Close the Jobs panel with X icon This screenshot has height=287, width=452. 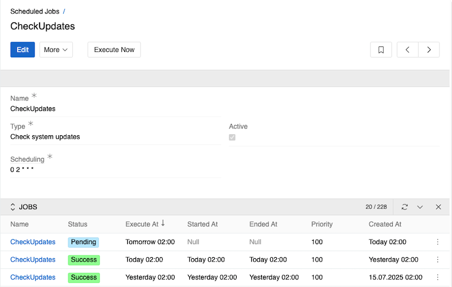pyautogui.click(x=438, y=207)
